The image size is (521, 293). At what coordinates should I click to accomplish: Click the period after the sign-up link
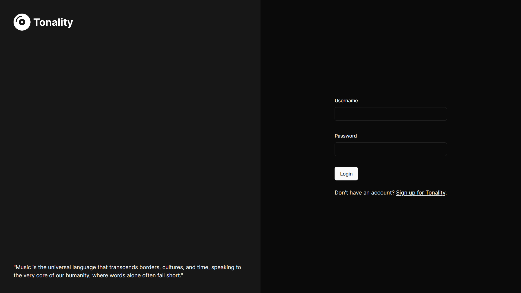(x=446, y=193)
